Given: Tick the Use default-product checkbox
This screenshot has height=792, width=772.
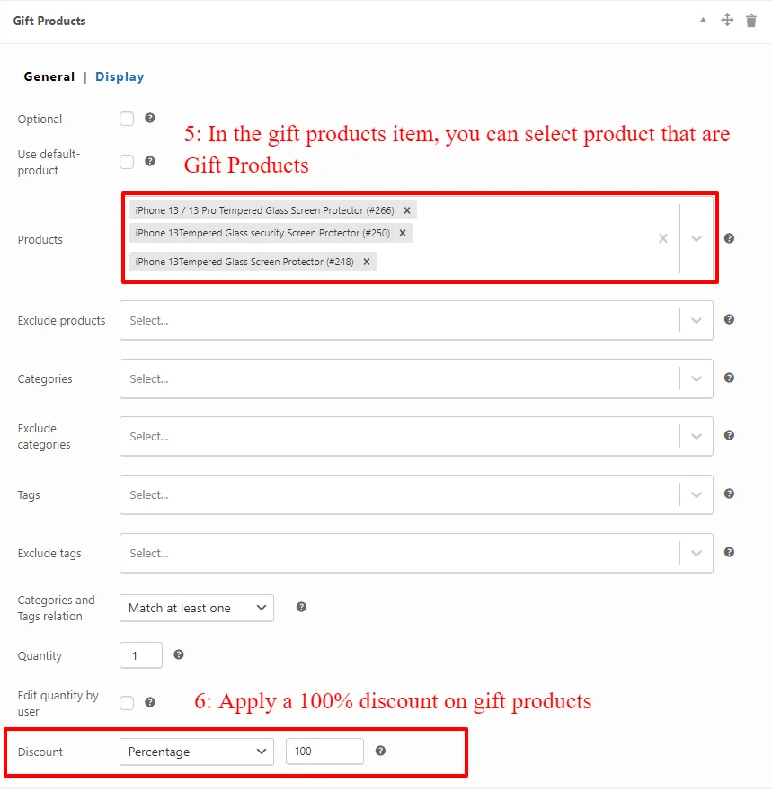Looking at the screenshot, I should (127, 162).
